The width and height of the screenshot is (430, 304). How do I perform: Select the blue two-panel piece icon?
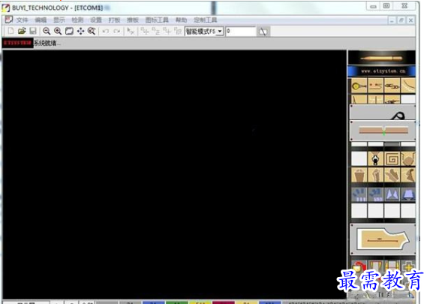coord(392,194)
